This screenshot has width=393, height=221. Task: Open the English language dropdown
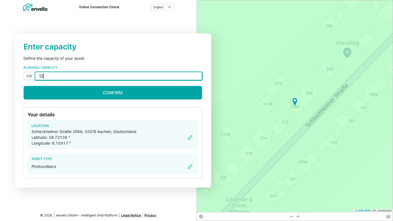162,7
